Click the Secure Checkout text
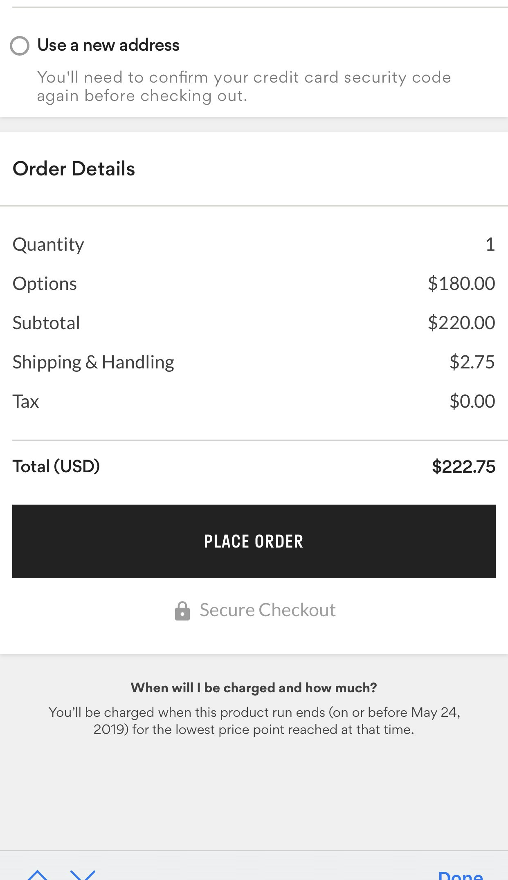This screenshot has width=508, height=880. click(x=267, y=610)
